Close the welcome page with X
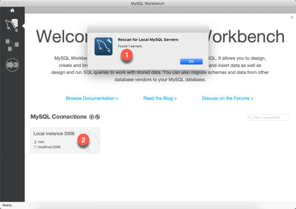This screenshot has width=296, height=209. tap(292, 17)
